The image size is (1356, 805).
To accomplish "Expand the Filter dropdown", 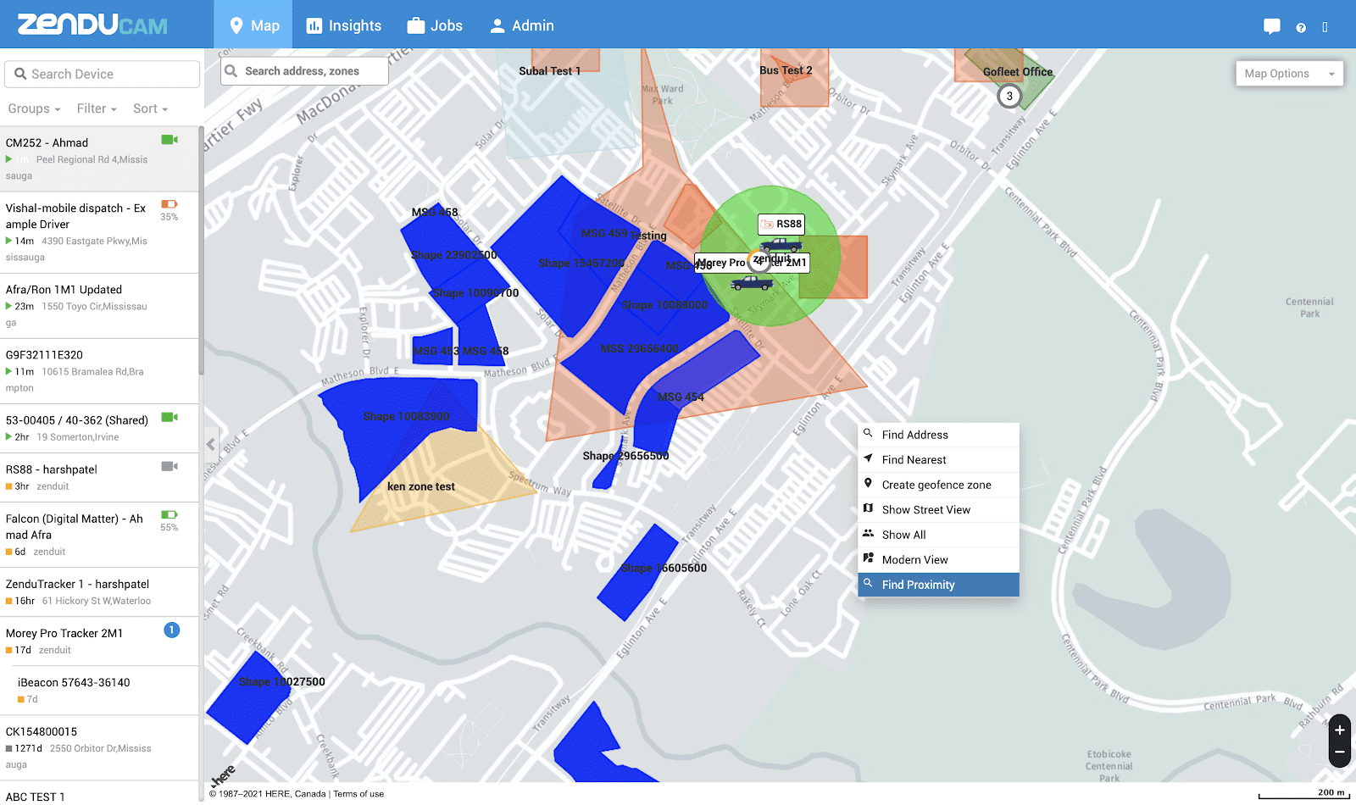I will pyautogui.click(x=97, y=108).
